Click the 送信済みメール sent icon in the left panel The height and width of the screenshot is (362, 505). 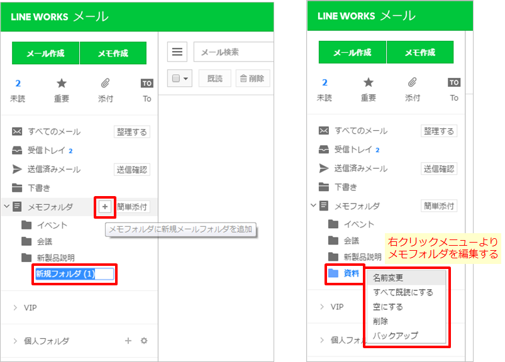tap(18, 169)
